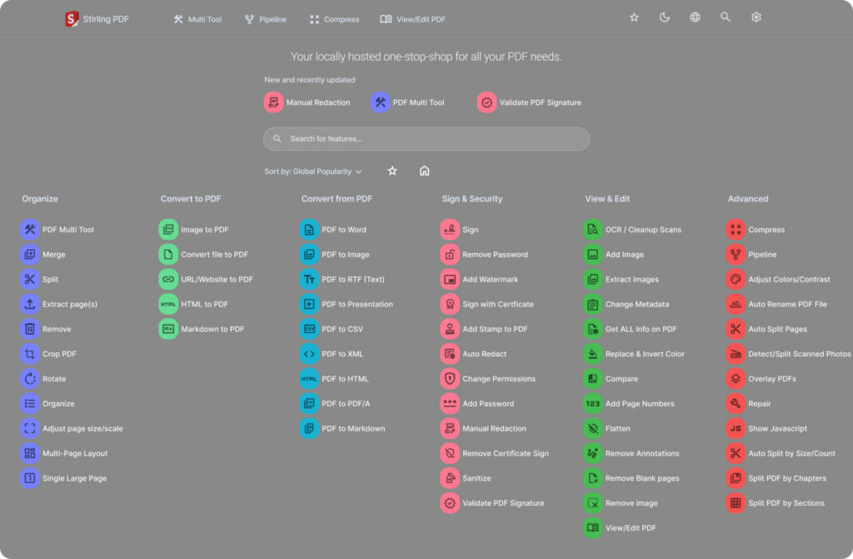Viewport: 853px width, 559px height.
Task: Click the favorites star icon in navbar
Action: 634,17
